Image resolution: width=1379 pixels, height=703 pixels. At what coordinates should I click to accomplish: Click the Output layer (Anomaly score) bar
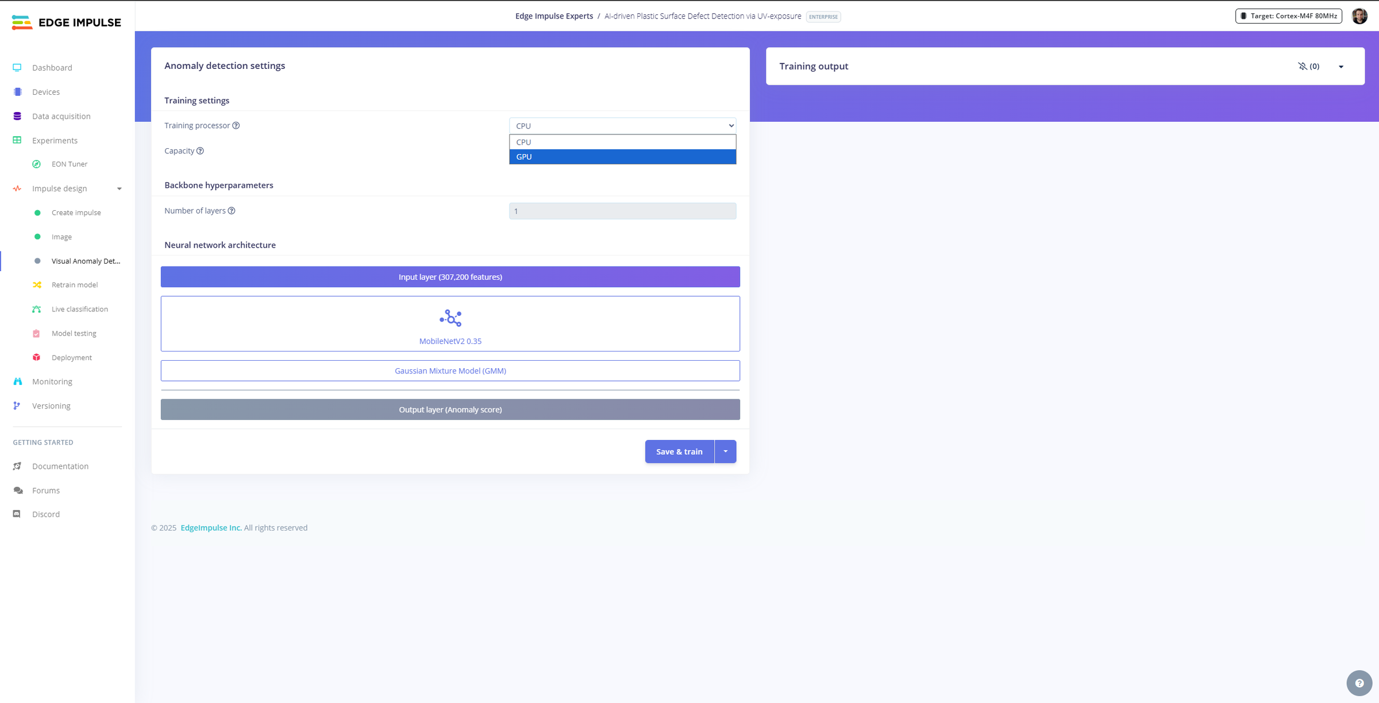tap(450, 410)
